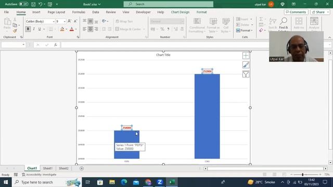
Task: Switch to Sheet1 tab
Action: tap(47, 168)
